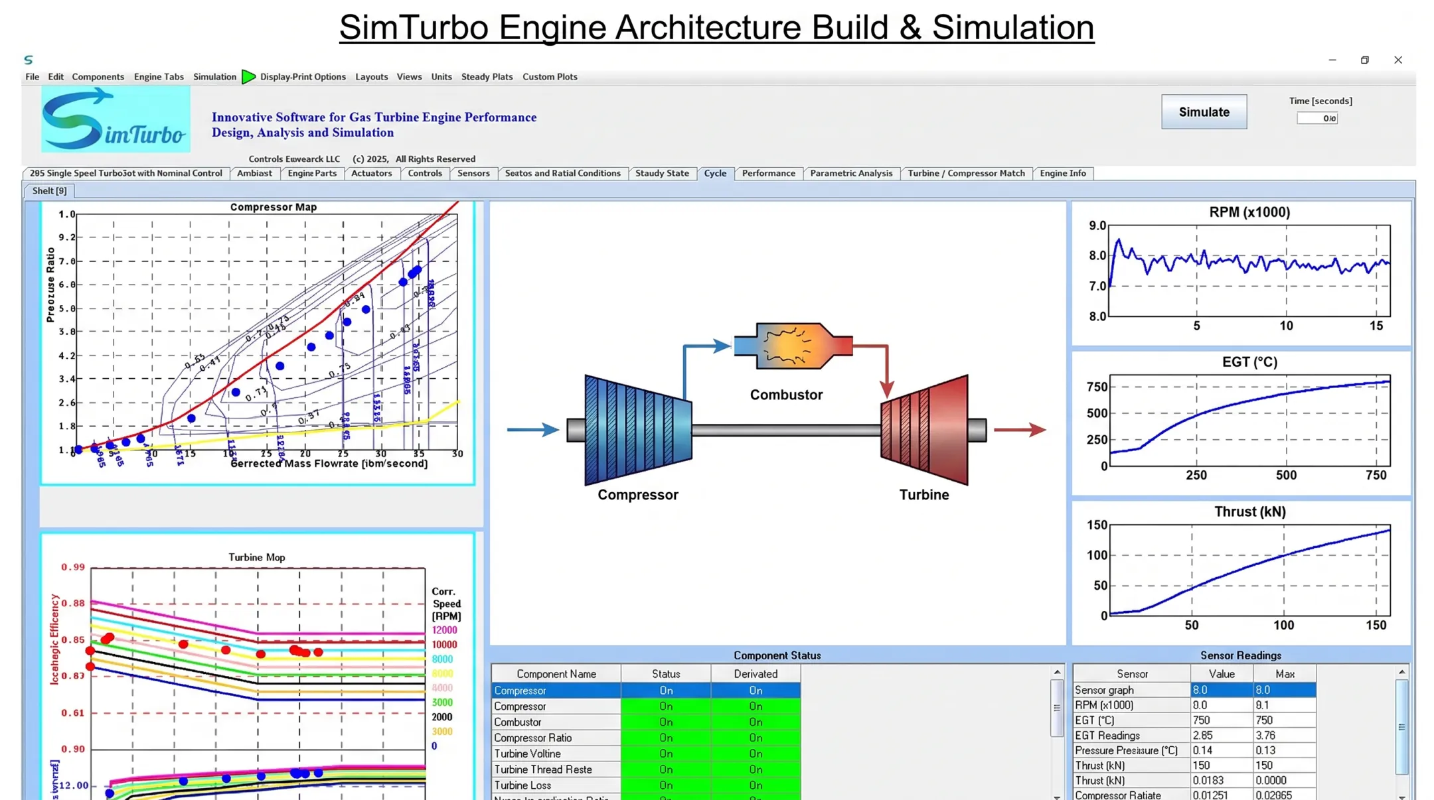Select the EGT (°C) sensor row

[1194, 720]
